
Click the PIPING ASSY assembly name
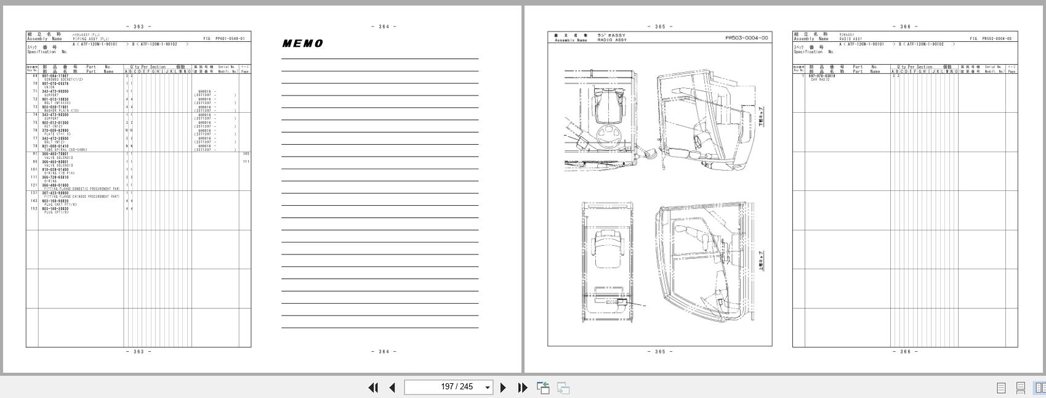tap(91, 39)
